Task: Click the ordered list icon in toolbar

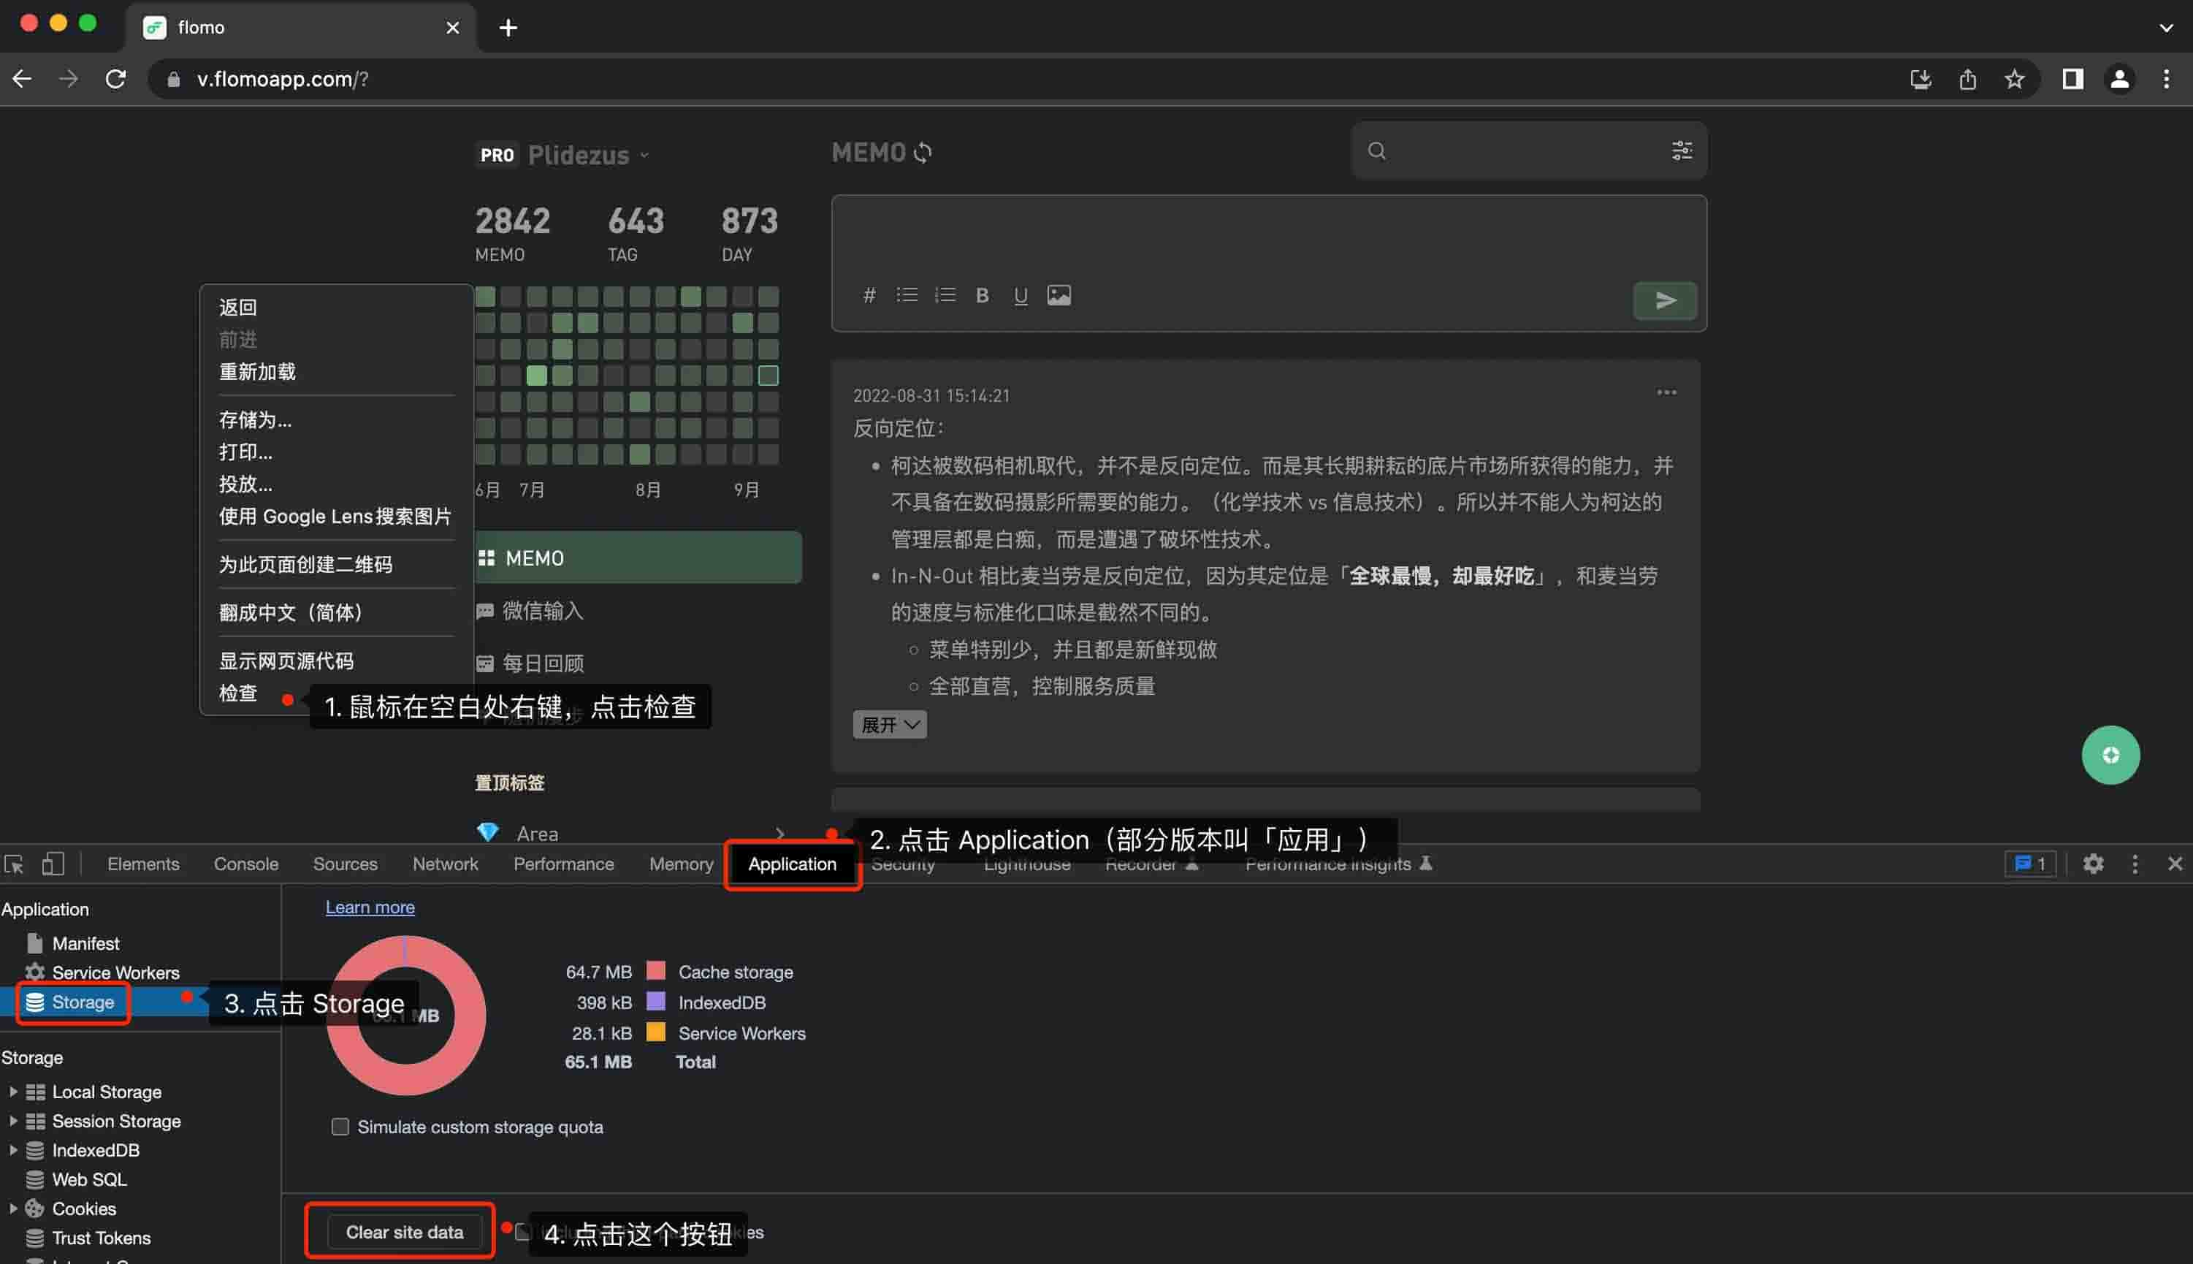Action: pos(946,294)
